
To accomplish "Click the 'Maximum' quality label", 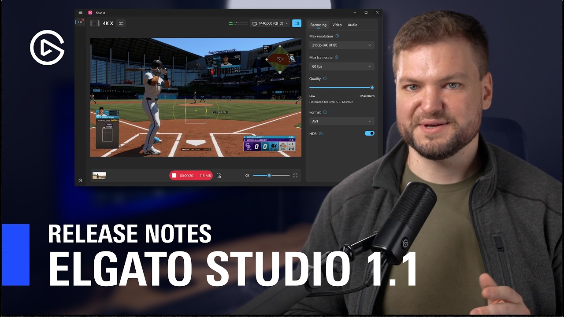I will point(367,96).
